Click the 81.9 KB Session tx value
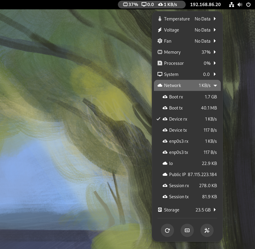This screenshot has width=255, height=249. click(x=210, y=197)
